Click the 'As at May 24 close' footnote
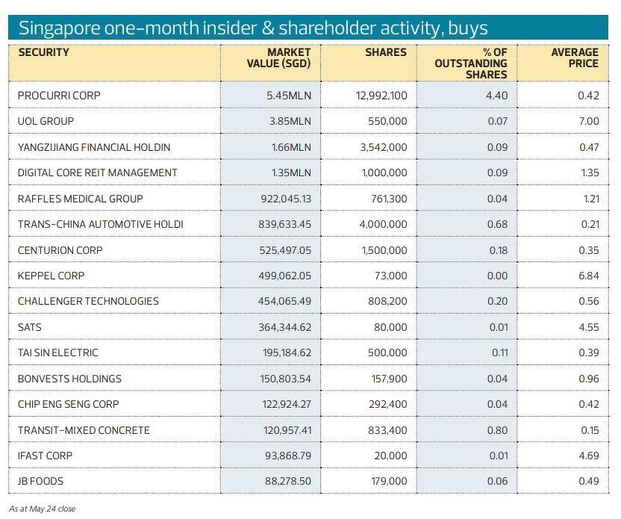Viewport: 621px width, 519px height. 42,509
